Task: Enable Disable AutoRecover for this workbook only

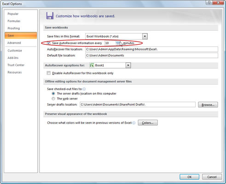Action: 49,73
